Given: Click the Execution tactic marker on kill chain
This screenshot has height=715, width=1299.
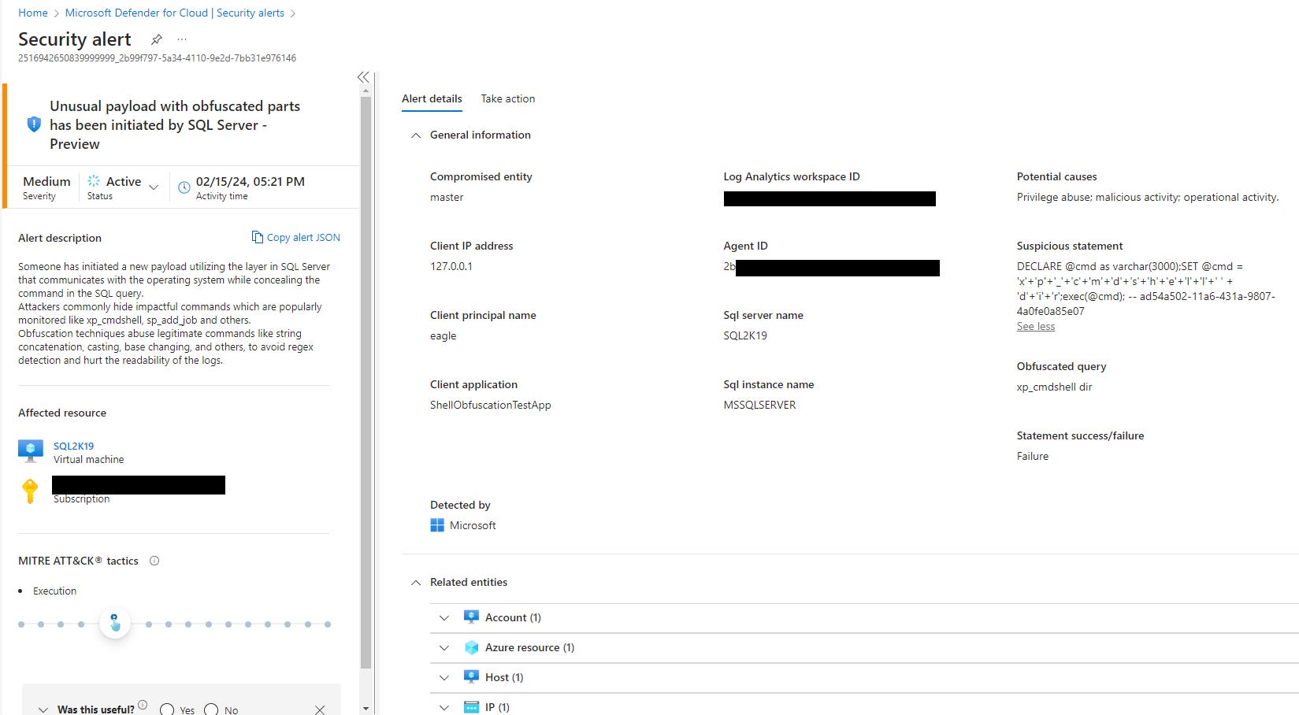Looking at the screenshot, I should [115, 623].
